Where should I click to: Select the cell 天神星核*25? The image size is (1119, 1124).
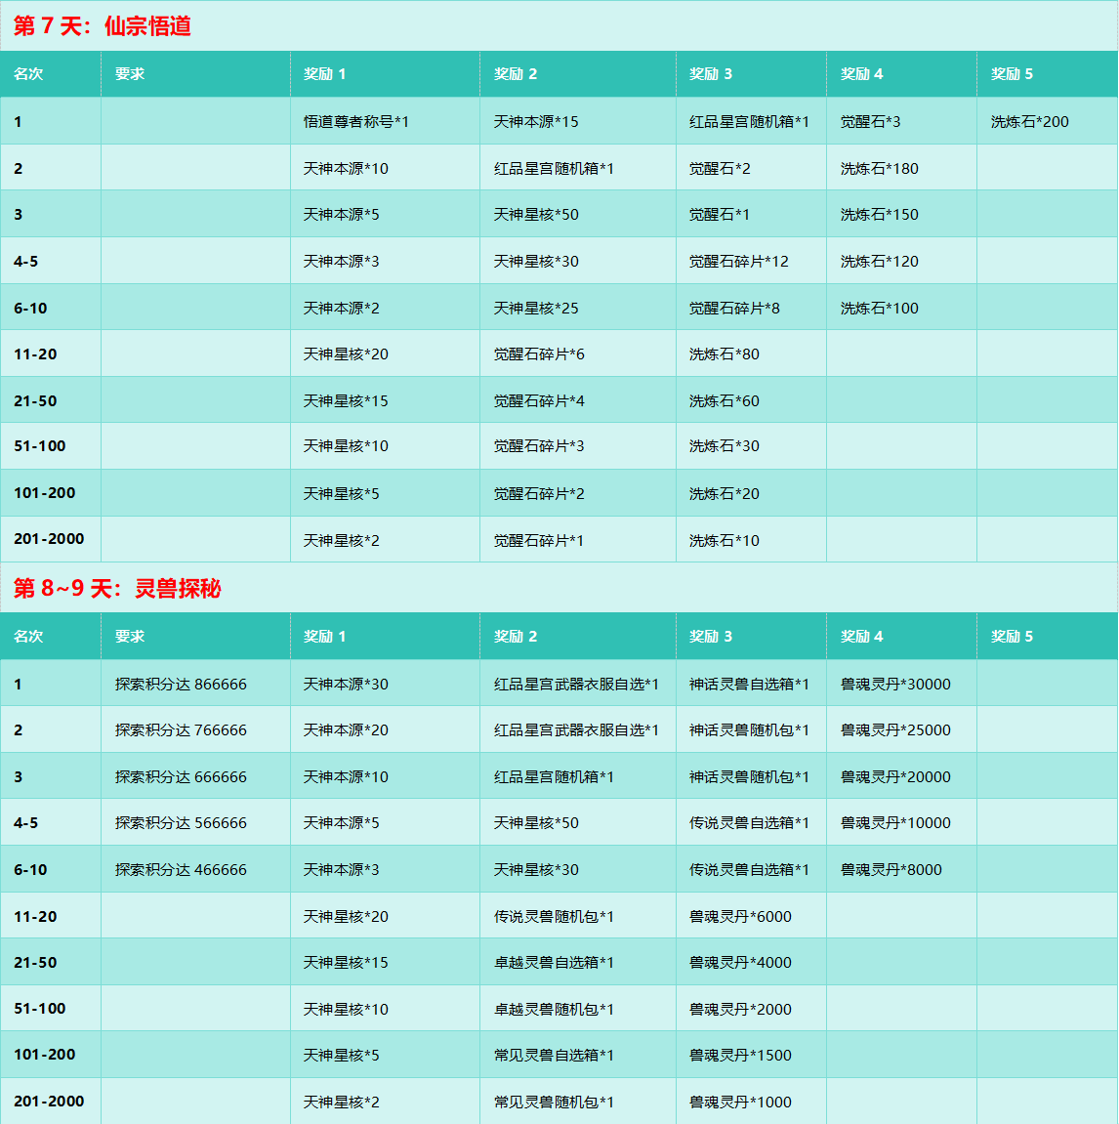578,308
